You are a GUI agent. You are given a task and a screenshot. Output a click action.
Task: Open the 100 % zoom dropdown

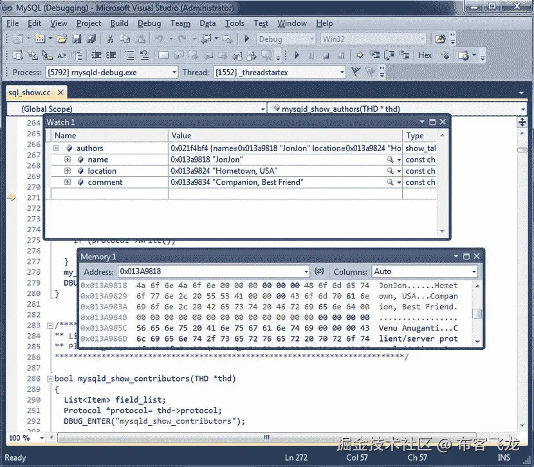coord(42,437)
